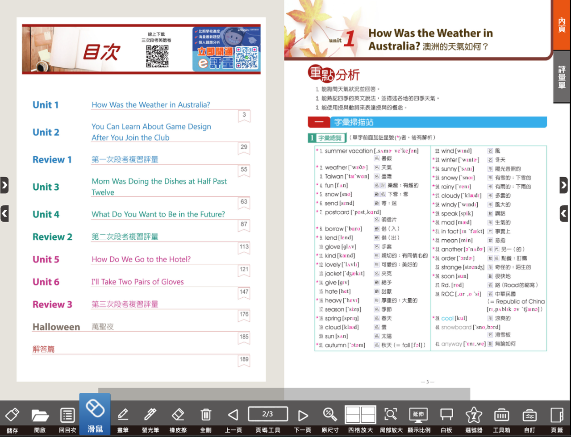Open the 解答篇 answers section
The width and height of the screenshot is (571, 437).
pyautogui.click(x=43, y=349)
